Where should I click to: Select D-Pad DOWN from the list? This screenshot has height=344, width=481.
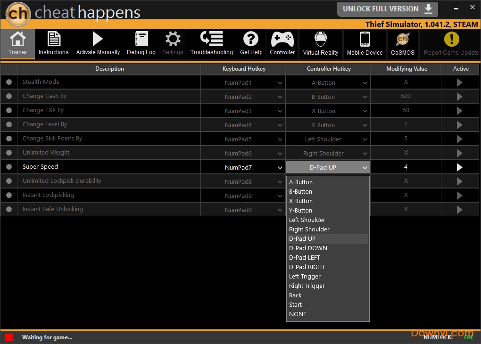coord(308,248)
